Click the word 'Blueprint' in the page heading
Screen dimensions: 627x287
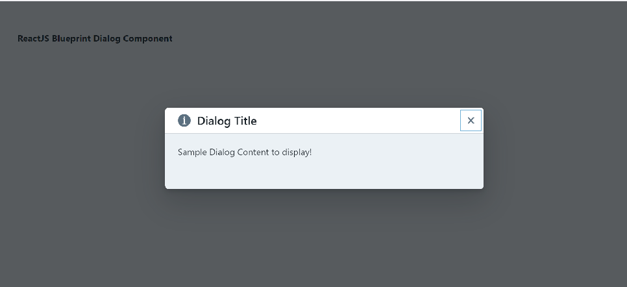(x=72, y=39)
